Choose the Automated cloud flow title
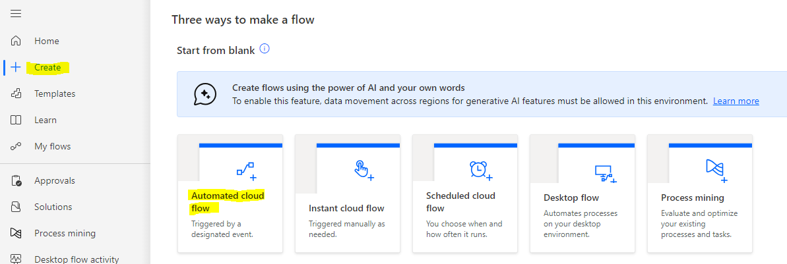Viewport: 787px width, 264px height. pyautogui.click(x=228, y=202)
